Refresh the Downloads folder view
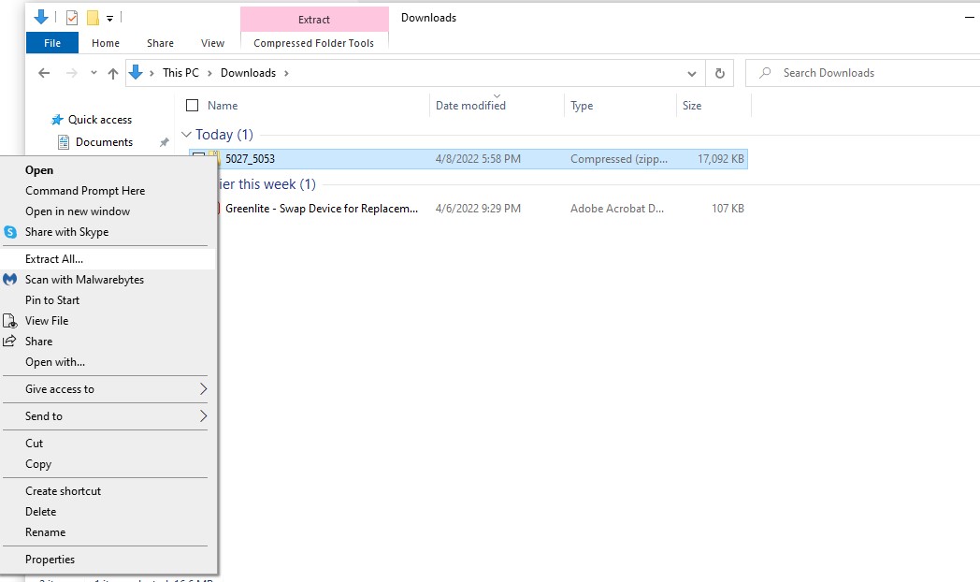 (x=719, y=73)
